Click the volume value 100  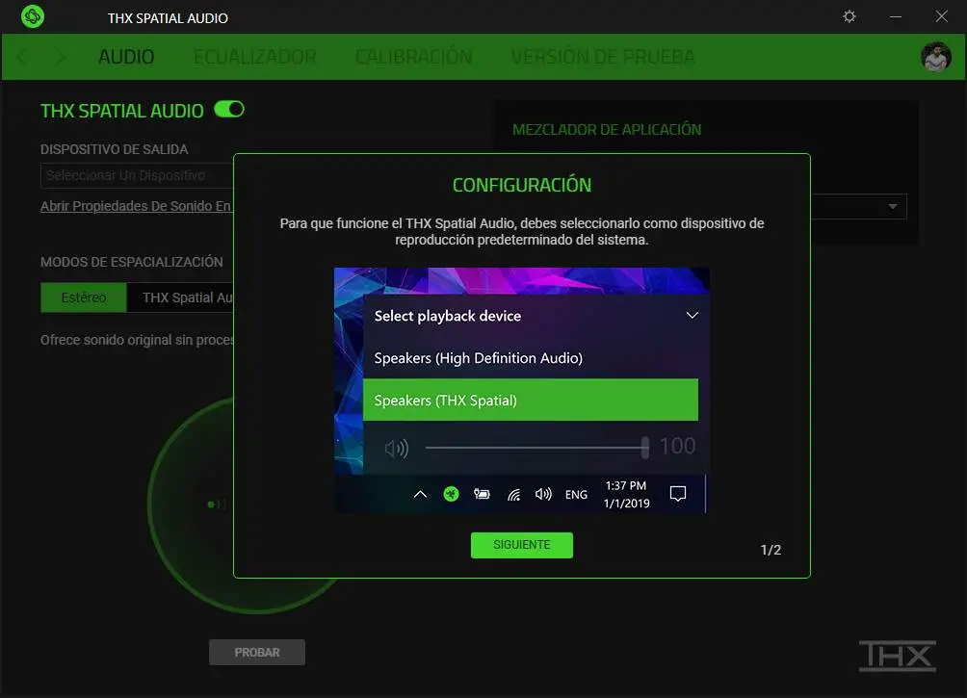point(677,446)
